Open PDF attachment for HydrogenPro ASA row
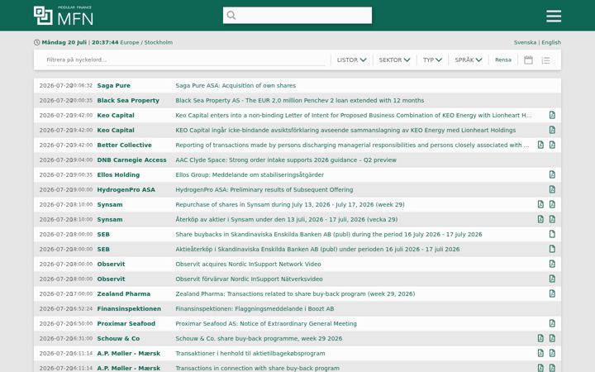The image size is (595, 372). (552, 189)
